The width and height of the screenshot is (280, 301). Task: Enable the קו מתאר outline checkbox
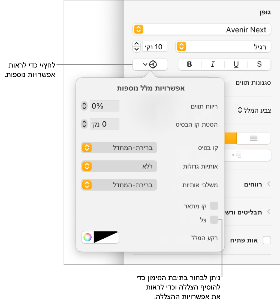pos(214,206)
